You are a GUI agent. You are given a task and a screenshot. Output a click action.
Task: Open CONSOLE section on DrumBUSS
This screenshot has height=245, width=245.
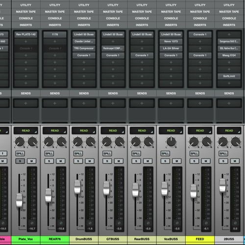point(84,18)
